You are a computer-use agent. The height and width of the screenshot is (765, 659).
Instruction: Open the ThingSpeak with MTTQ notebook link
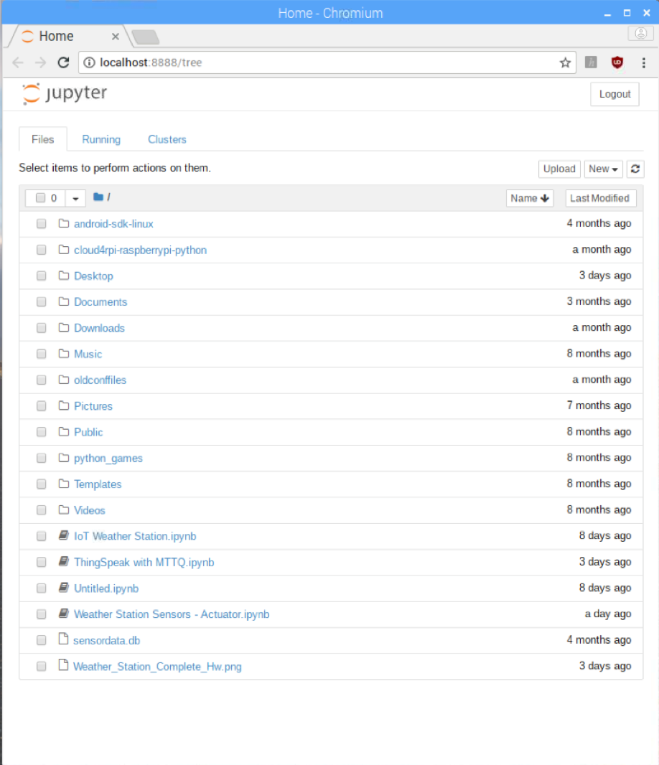pos(144,562)
